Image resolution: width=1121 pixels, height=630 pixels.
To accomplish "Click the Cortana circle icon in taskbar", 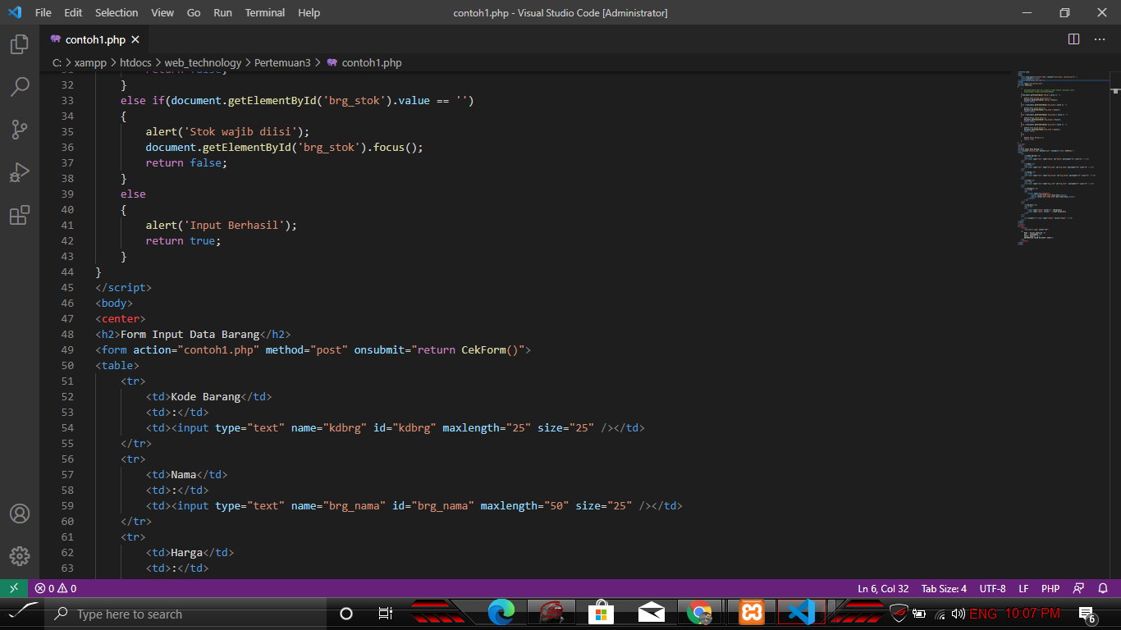I will [346, 614].
